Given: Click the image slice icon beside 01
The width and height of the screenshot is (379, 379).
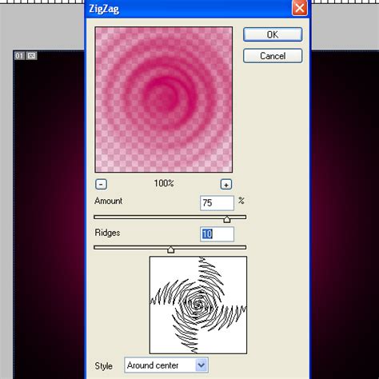Looking at the screenshot, I should pyautogui.click(x=31, y=56).
